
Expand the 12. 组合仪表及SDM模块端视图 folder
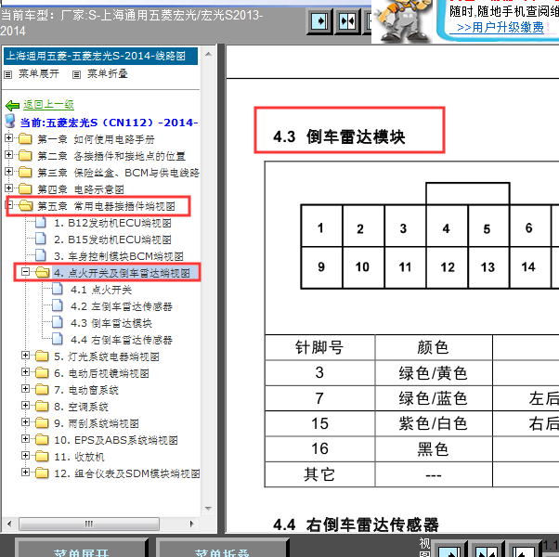click(25, 473)
